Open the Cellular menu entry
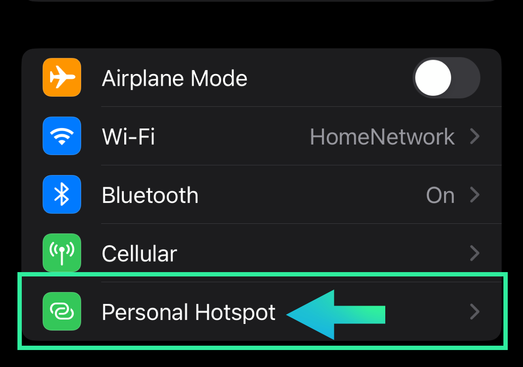This screenshot has width=523, height=367. coord(139,253)
